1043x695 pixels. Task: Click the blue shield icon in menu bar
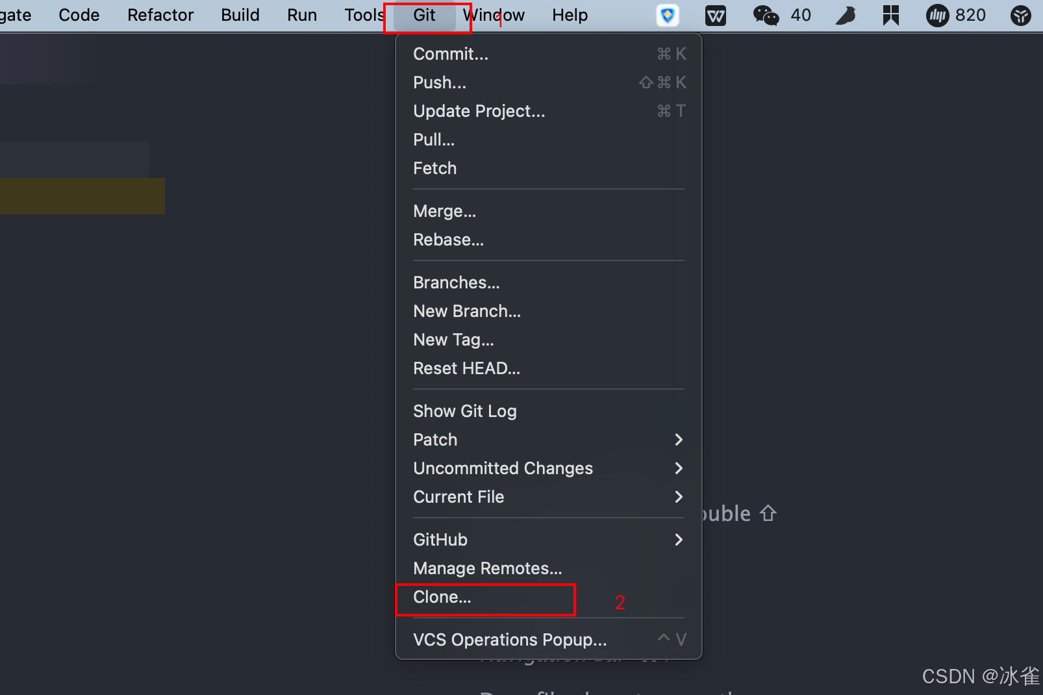[x=668, y=15]
